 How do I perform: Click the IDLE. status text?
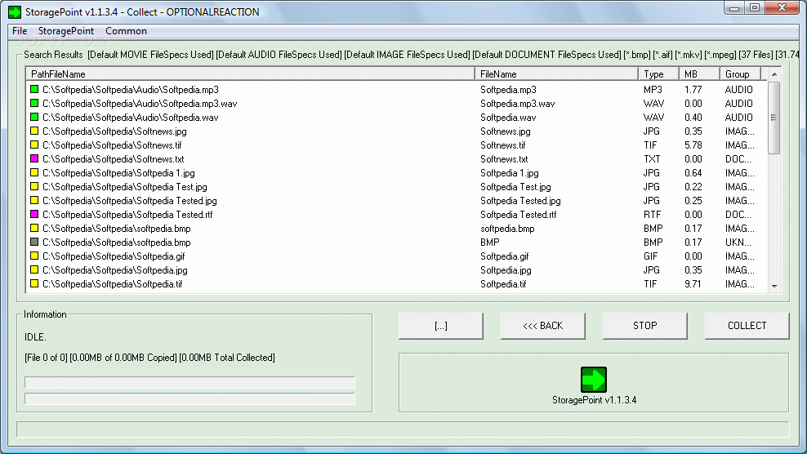click(35, 337)
